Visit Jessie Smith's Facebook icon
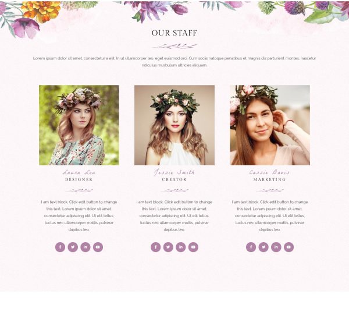This screenshot has height=312, width=349. [x=155, y=247]
